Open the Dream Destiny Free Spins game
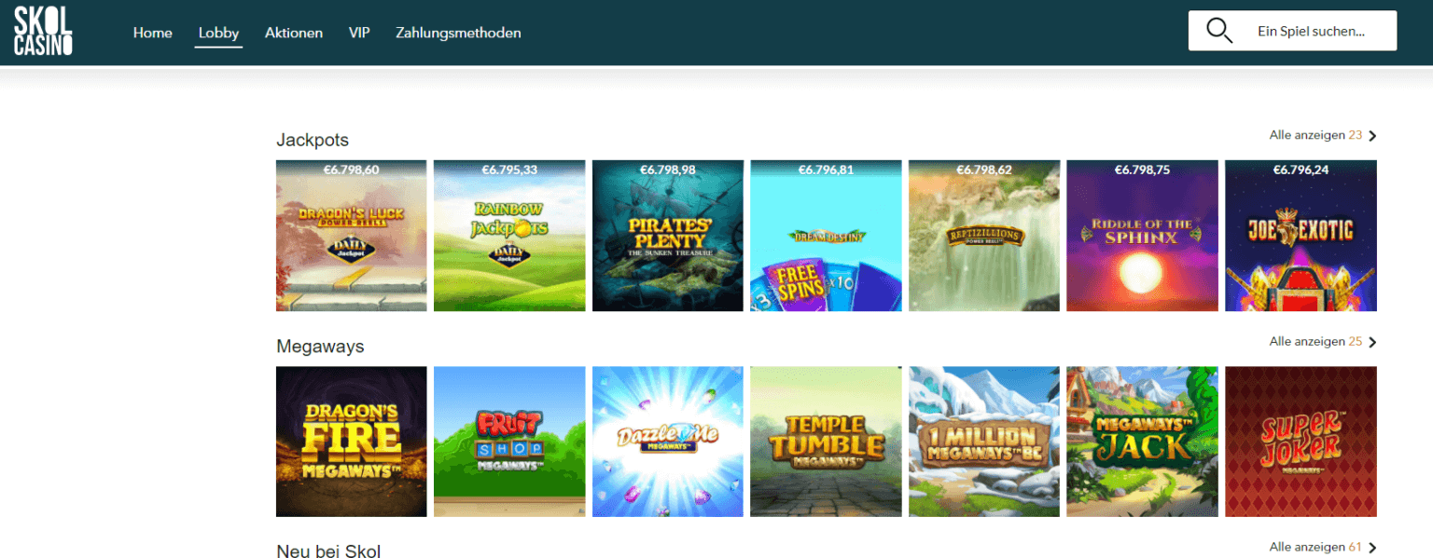The height and width of the screenshot is (558, 1433). point(826,236)
